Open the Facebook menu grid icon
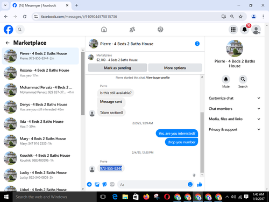 coord(233,30)
